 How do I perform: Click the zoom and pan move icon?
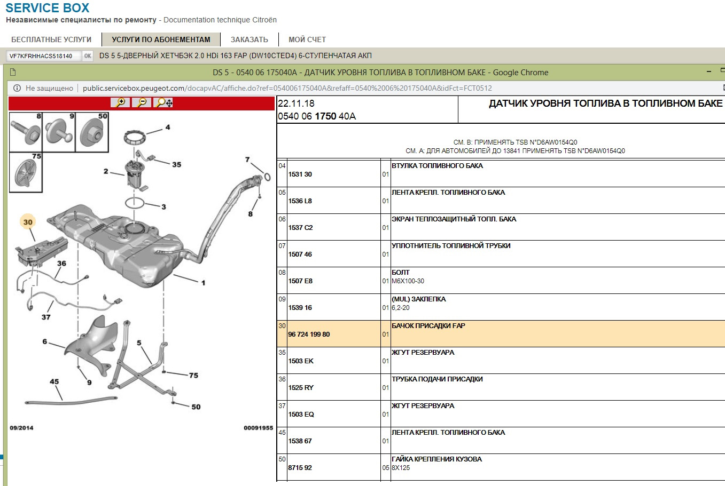coord(163,102)
